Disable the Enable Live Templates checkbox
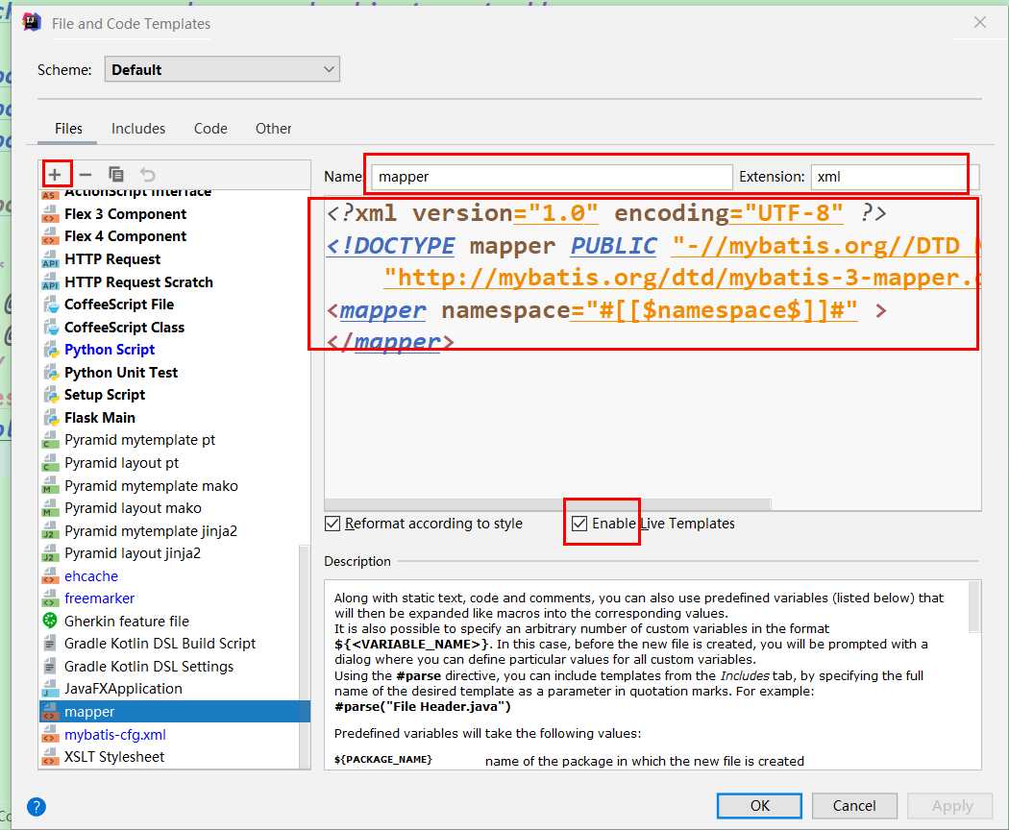Image resolution: width=1009 pixels, height=830 pixels. coord(579,524)
